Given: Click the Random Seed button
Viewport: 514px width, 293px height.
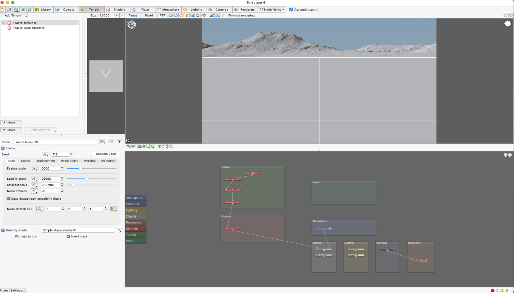Looking at the screenshot, I should coord(106,154).
